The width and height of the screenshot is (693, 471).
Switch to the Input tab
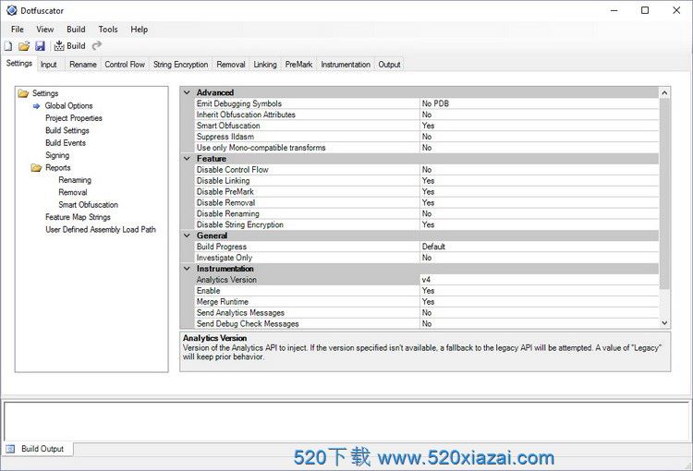click(49, 65)
